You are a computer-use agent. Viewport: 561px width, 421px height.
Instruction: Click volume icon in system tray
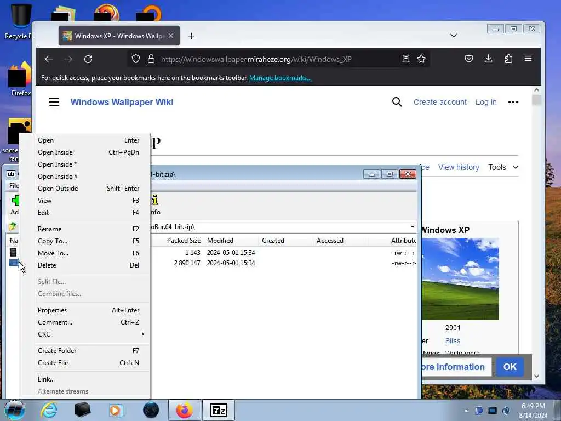tap(506, 411)
